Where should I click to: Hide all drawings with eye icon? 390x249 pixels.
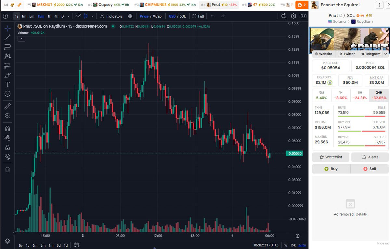click(x=7, y=157)
